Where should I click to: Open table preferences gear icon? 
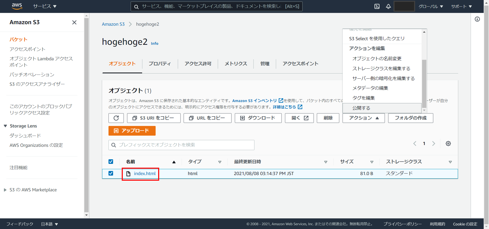coord(448,144)
